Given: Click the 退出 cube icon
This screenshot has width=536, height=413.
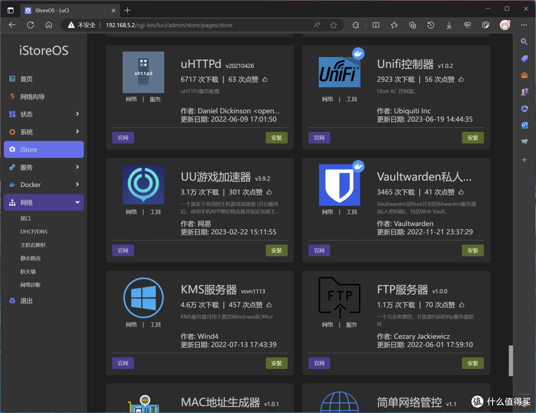Looking at the screenshot, I should pos(12,300).
